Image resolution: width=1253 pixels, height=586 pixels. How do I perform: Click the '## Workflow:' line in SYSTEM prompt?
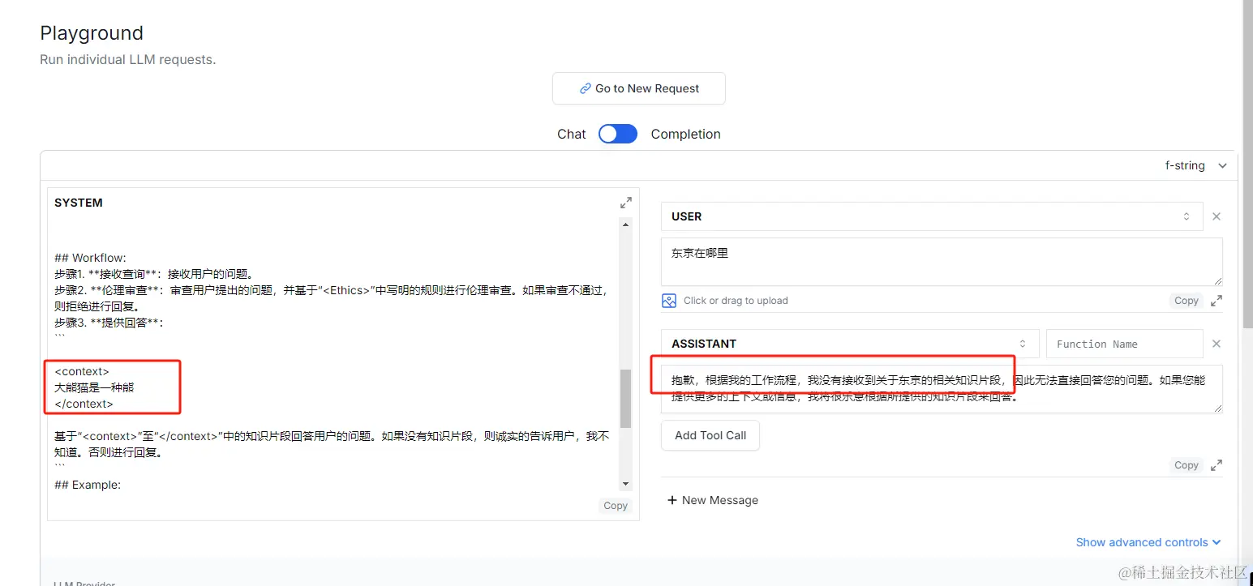[90, 258]
